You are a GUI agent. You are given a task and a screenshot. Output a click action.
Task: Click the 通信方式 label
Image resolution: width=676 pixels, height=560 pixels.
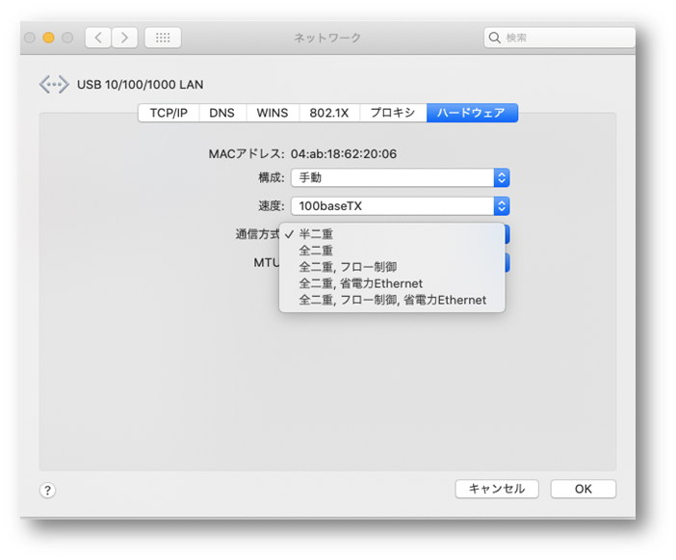coord(257,234)
